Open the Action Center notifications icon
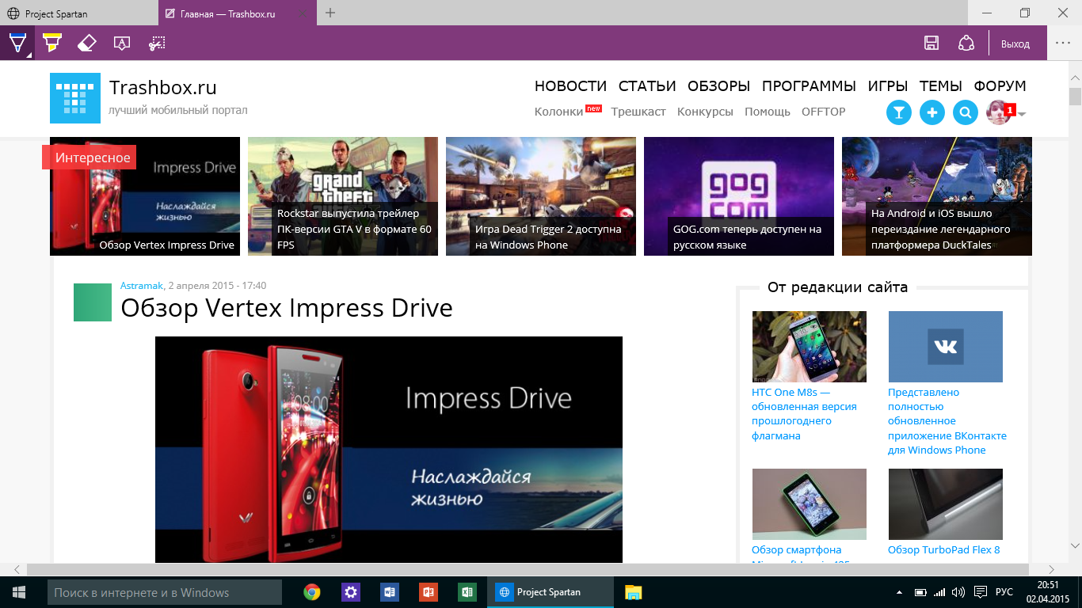The image size is (1082, 608). coord(980,592)
